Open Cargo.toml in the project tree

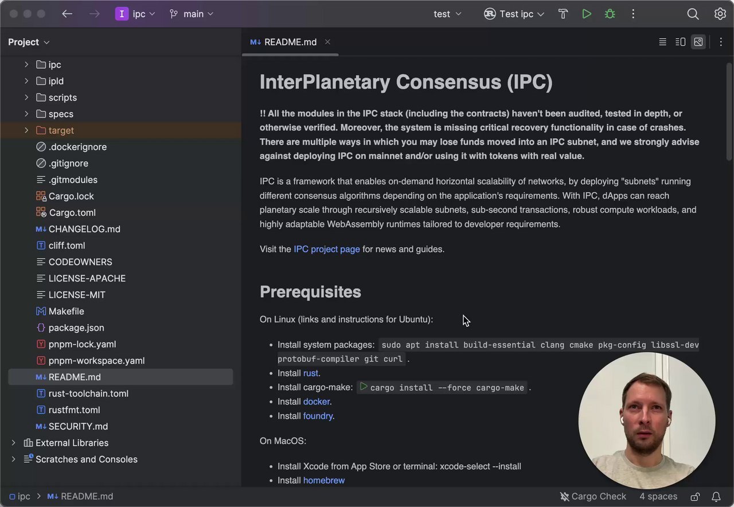click(x=72, y=212)
